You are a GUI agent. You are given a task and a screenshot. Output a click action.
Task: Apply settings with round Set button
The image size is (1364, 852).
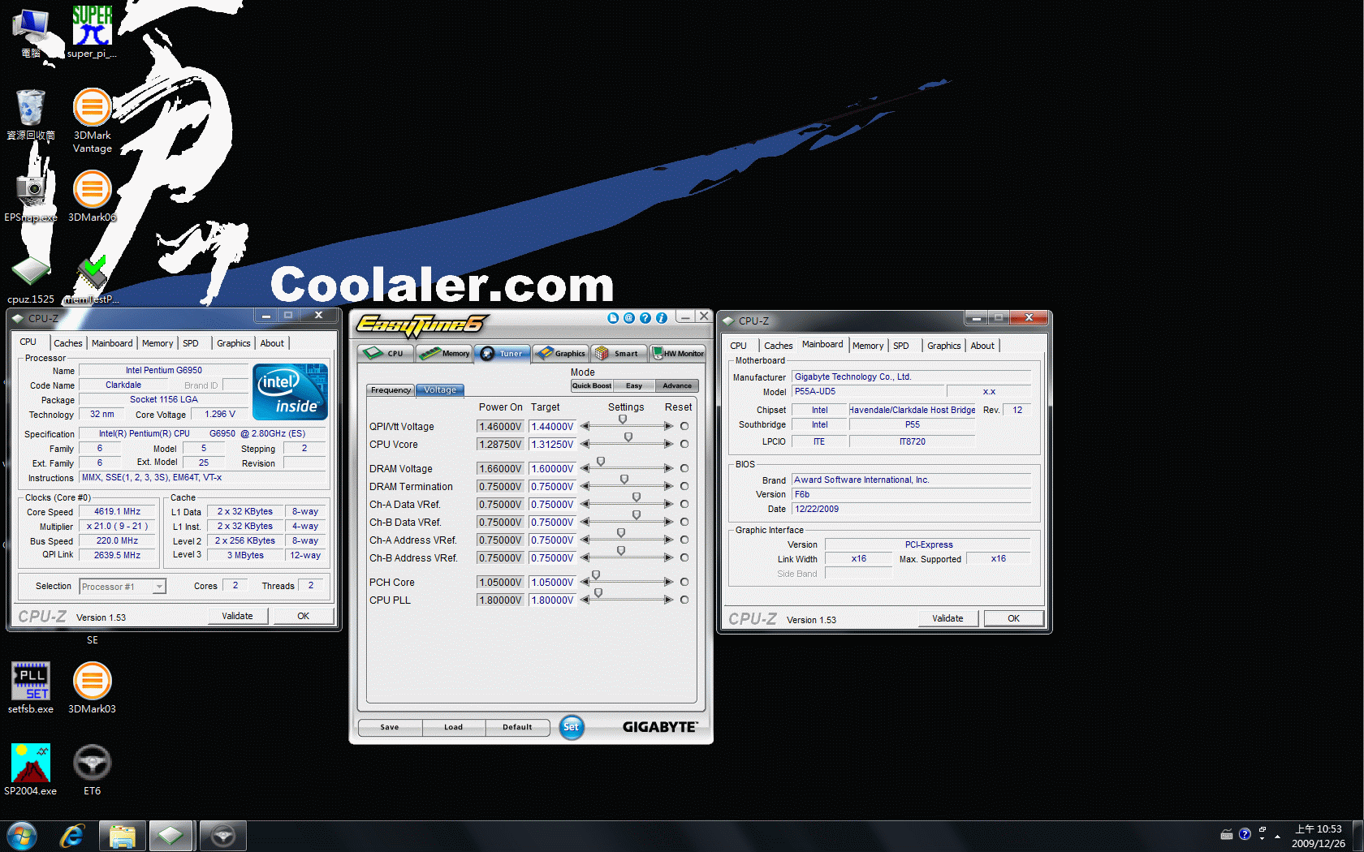[x=572, y=727]
